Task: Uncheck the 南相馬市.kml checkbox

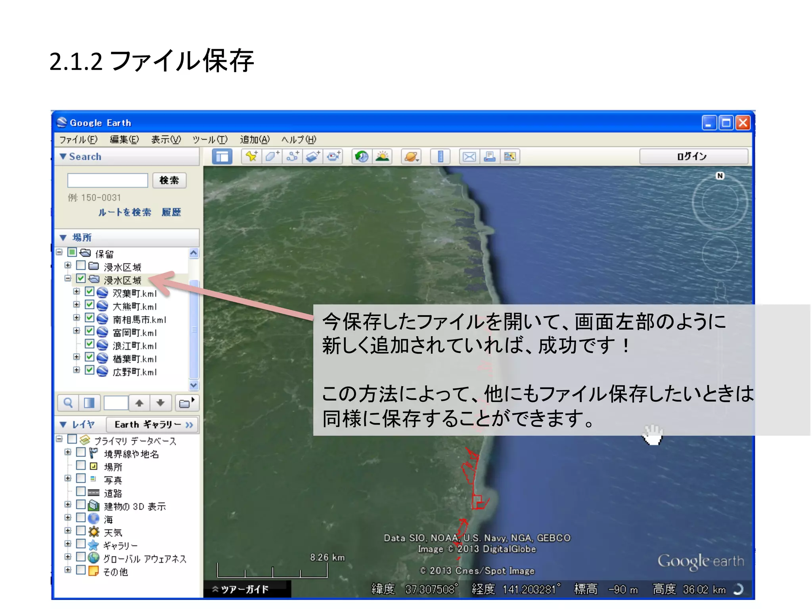Action: point(90,318)
